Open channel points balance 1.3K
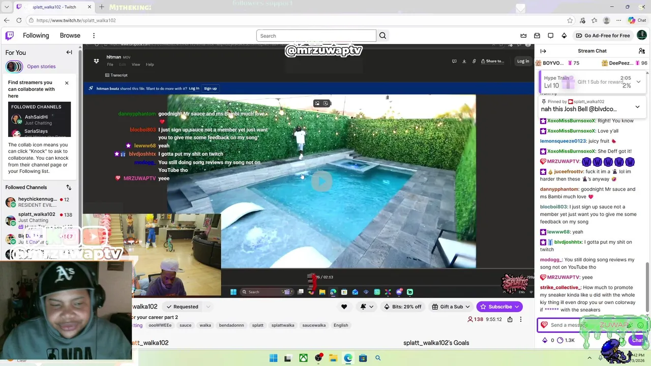The image size is (651, 366). coord(566,340)
